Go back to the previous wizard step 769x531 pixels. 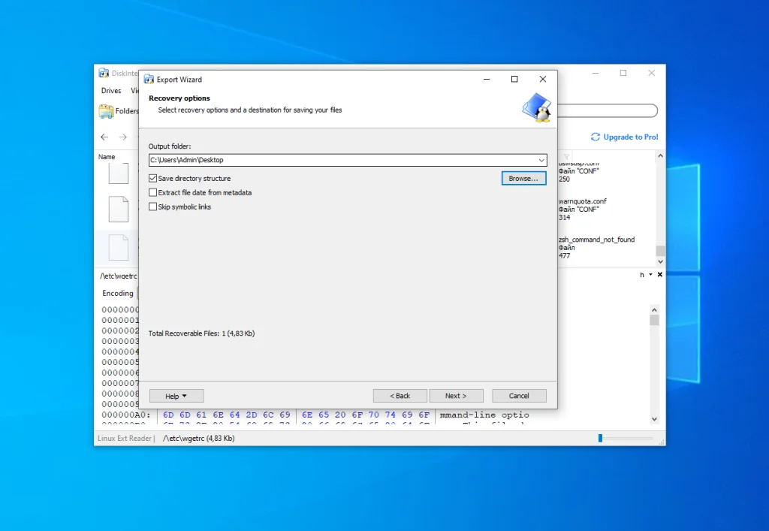pos(400,396)
